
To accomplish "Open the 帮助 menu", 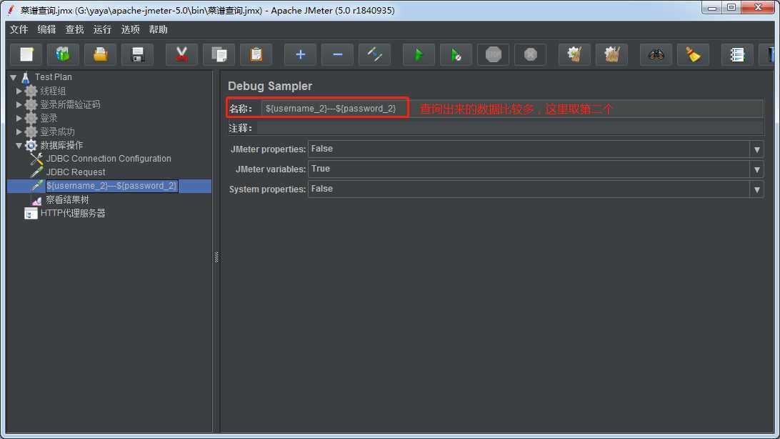I will (x=158, y=29).
